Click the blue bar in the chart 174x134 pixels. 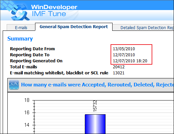pos(95,124)
